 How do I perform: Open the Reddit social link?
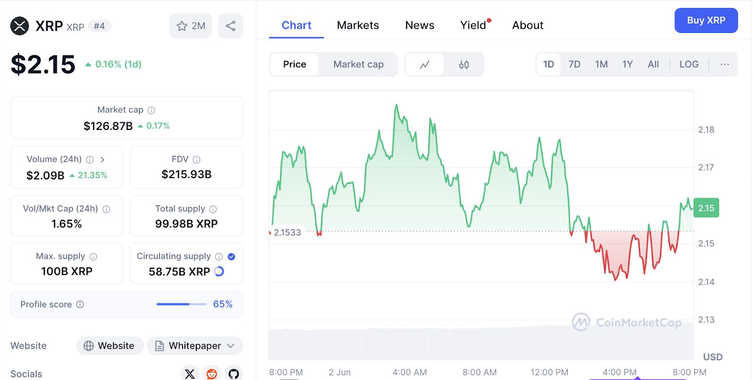(212, 374)
